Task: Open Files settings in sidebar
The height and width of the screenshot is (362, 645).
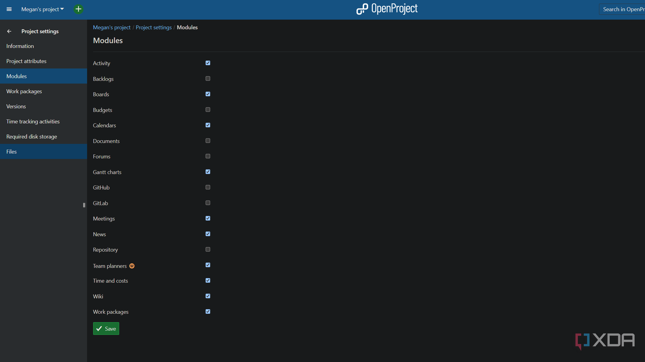Action: [x=44, y=151]
